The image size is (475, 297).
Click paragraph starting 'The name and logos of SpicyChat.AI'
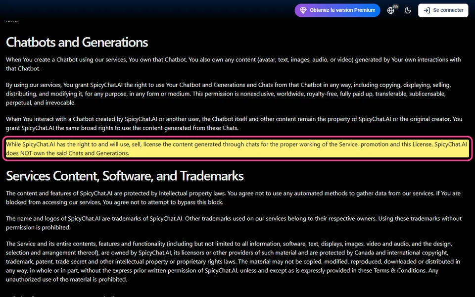point(234,223)
